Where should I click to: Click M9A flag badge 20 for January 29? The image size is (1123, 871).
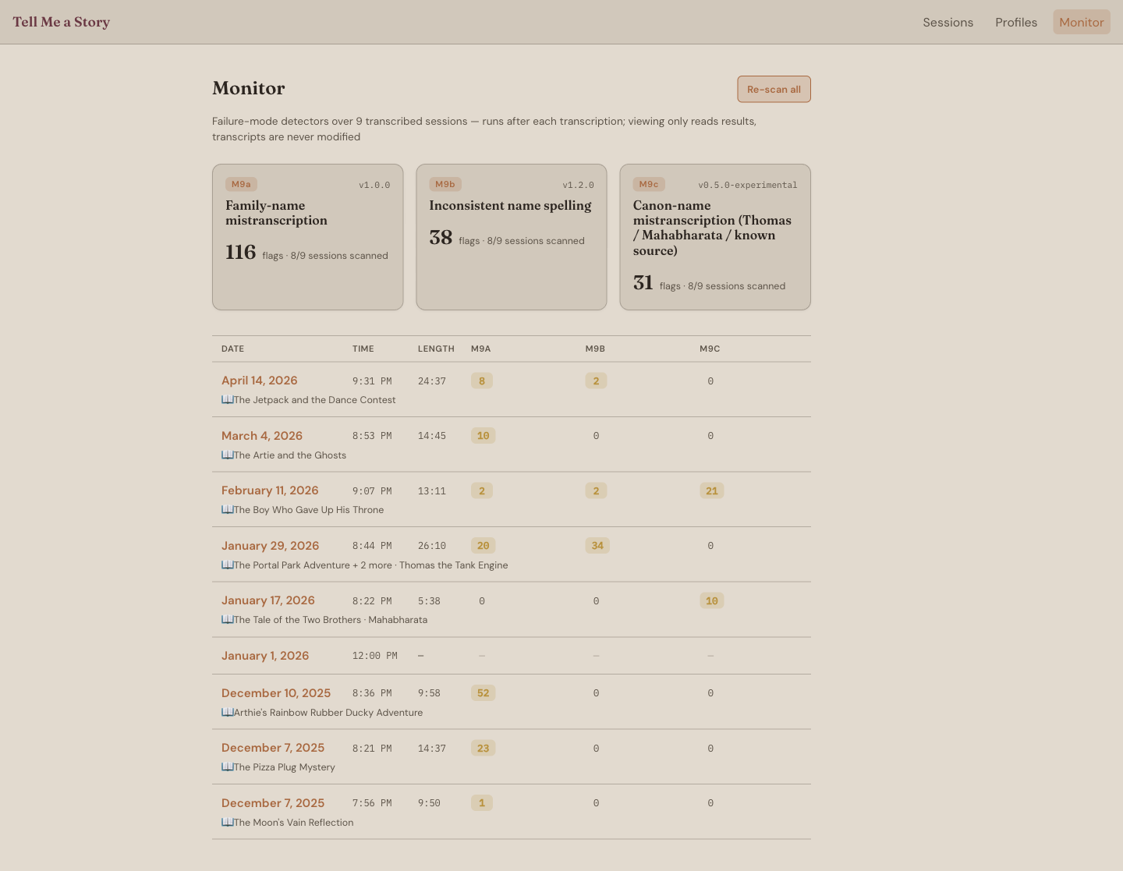[x=483, y=546]
